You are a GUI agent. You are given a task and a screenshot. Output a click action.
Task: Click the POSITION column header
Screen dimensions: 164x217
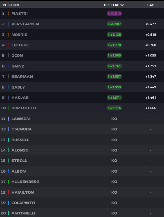(11, 5)
